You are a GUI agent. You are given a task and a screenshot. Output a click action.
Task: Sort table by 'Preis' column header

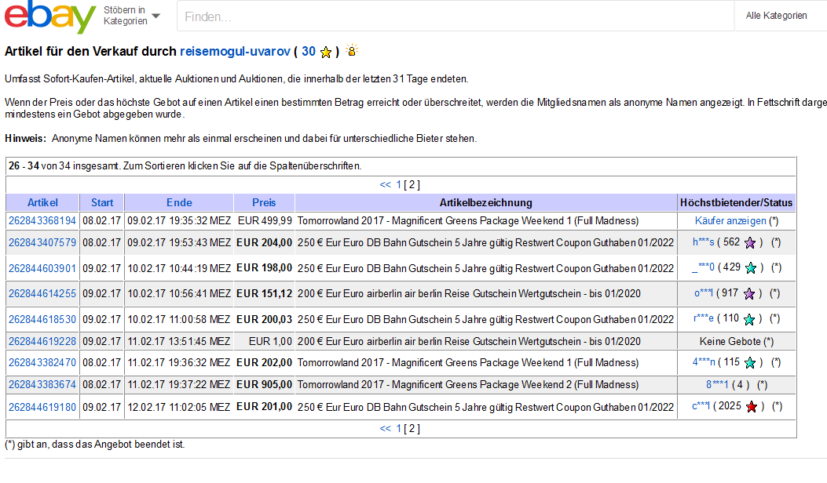click(264, 202)
